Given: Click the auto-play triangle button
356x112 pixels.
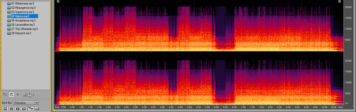Looking at the screenshot, I should [x=18, y=94].
